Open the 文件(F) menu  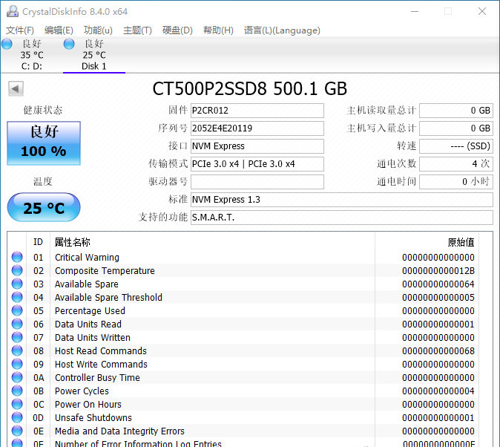[x=20, y=30]
